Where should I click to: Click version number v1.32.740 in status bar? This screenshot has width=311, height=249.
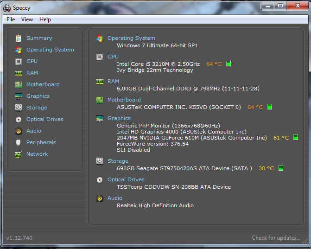click(x=19, y=238)
